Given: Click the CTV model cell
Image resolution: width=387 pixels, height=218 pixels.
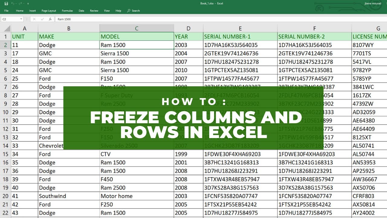Looking at the screenshot, I should (x=137, y=154).
